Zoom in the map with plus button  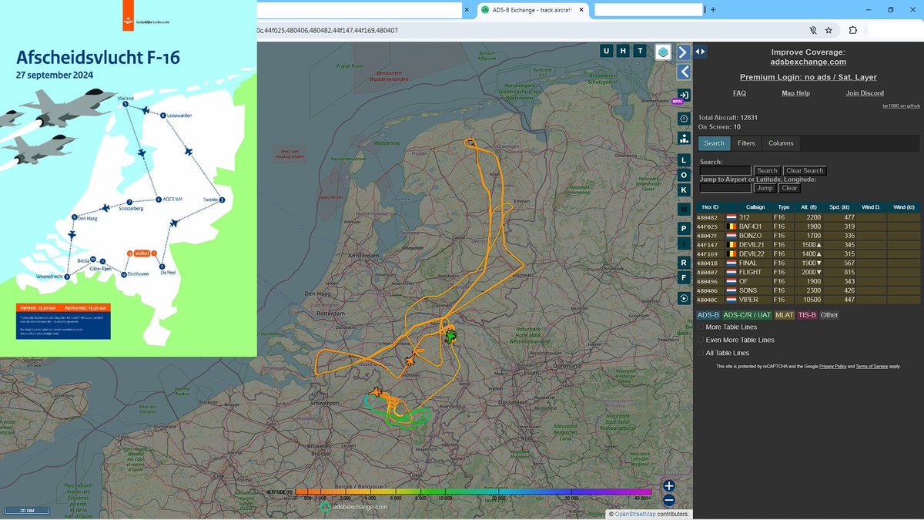[669, 486]
